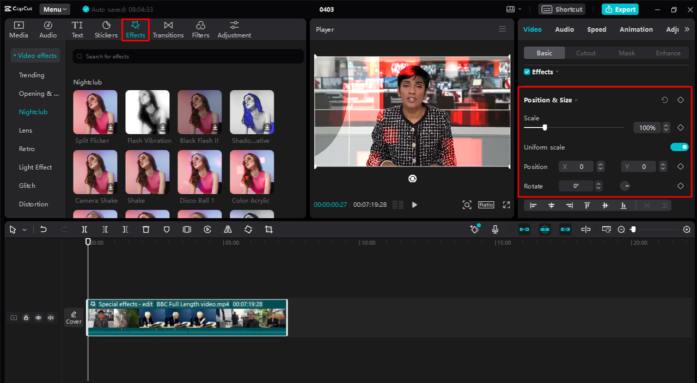The height and width of the screenshot is (383, 697).
Task: Open the Stickers panel
Action: (x=106, y=29)
